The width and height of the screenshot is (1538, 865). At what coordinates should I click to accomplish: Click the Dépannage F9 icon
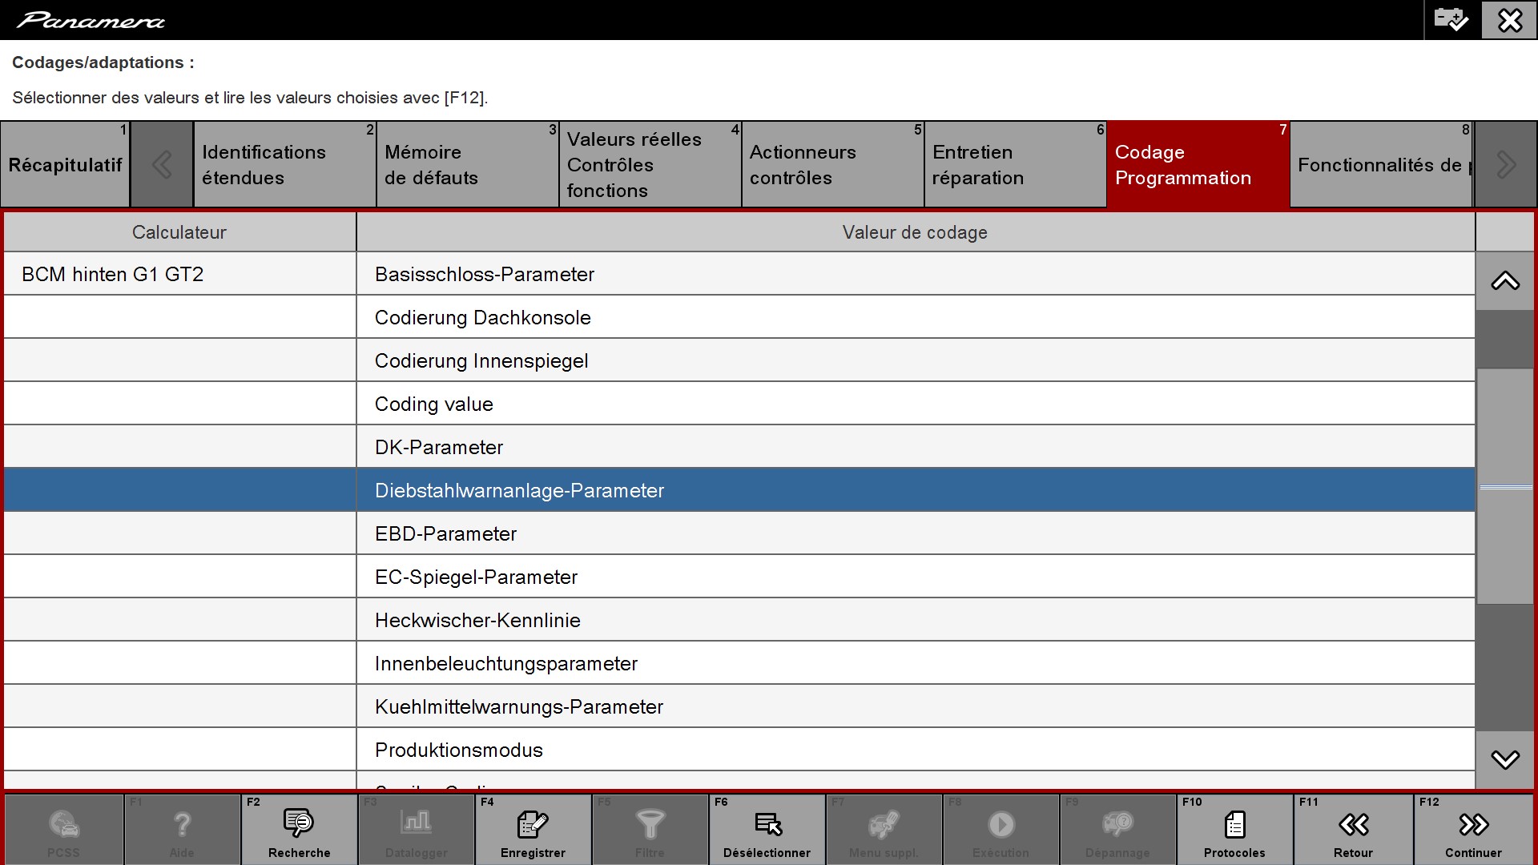[1117, 830]
